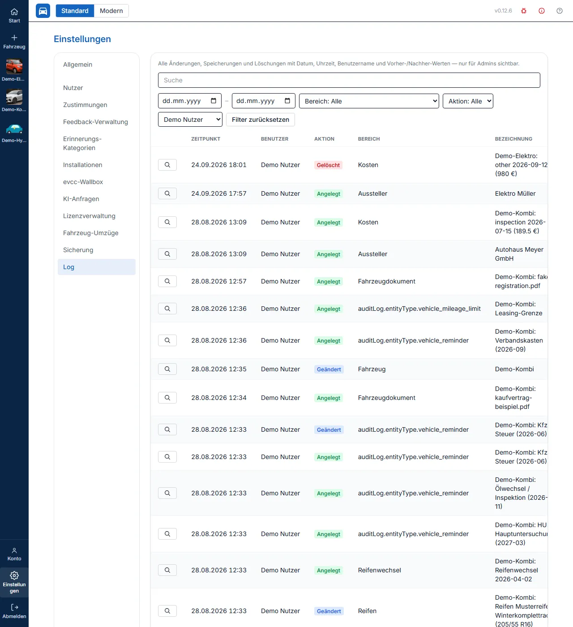View details of 24.09.2026 17:57 Aussteller entry
The height and width of the screenshot is (627, 573).
167,193
